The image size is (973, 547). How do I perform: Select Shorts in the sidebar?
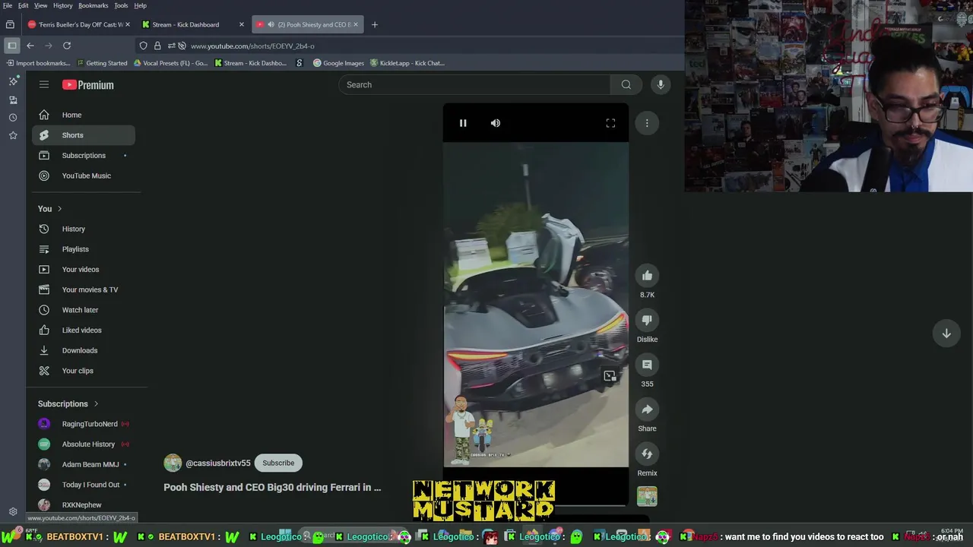[84, 135]
